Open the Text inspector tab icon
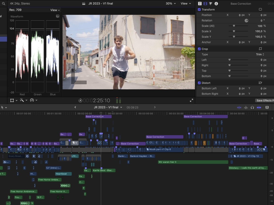274x205 pixels. [200, 4]
